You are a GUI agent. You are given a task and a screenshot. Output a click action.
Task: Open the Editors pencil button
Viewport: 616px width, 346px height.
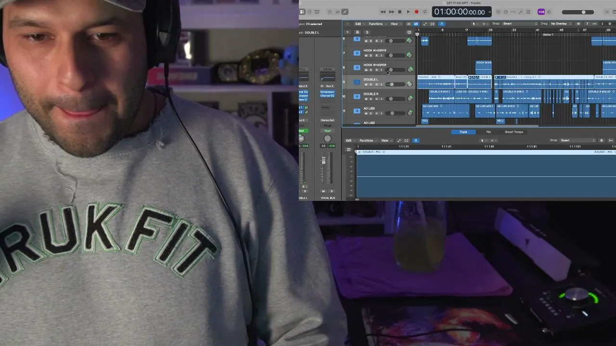click(x=345, y=12)
